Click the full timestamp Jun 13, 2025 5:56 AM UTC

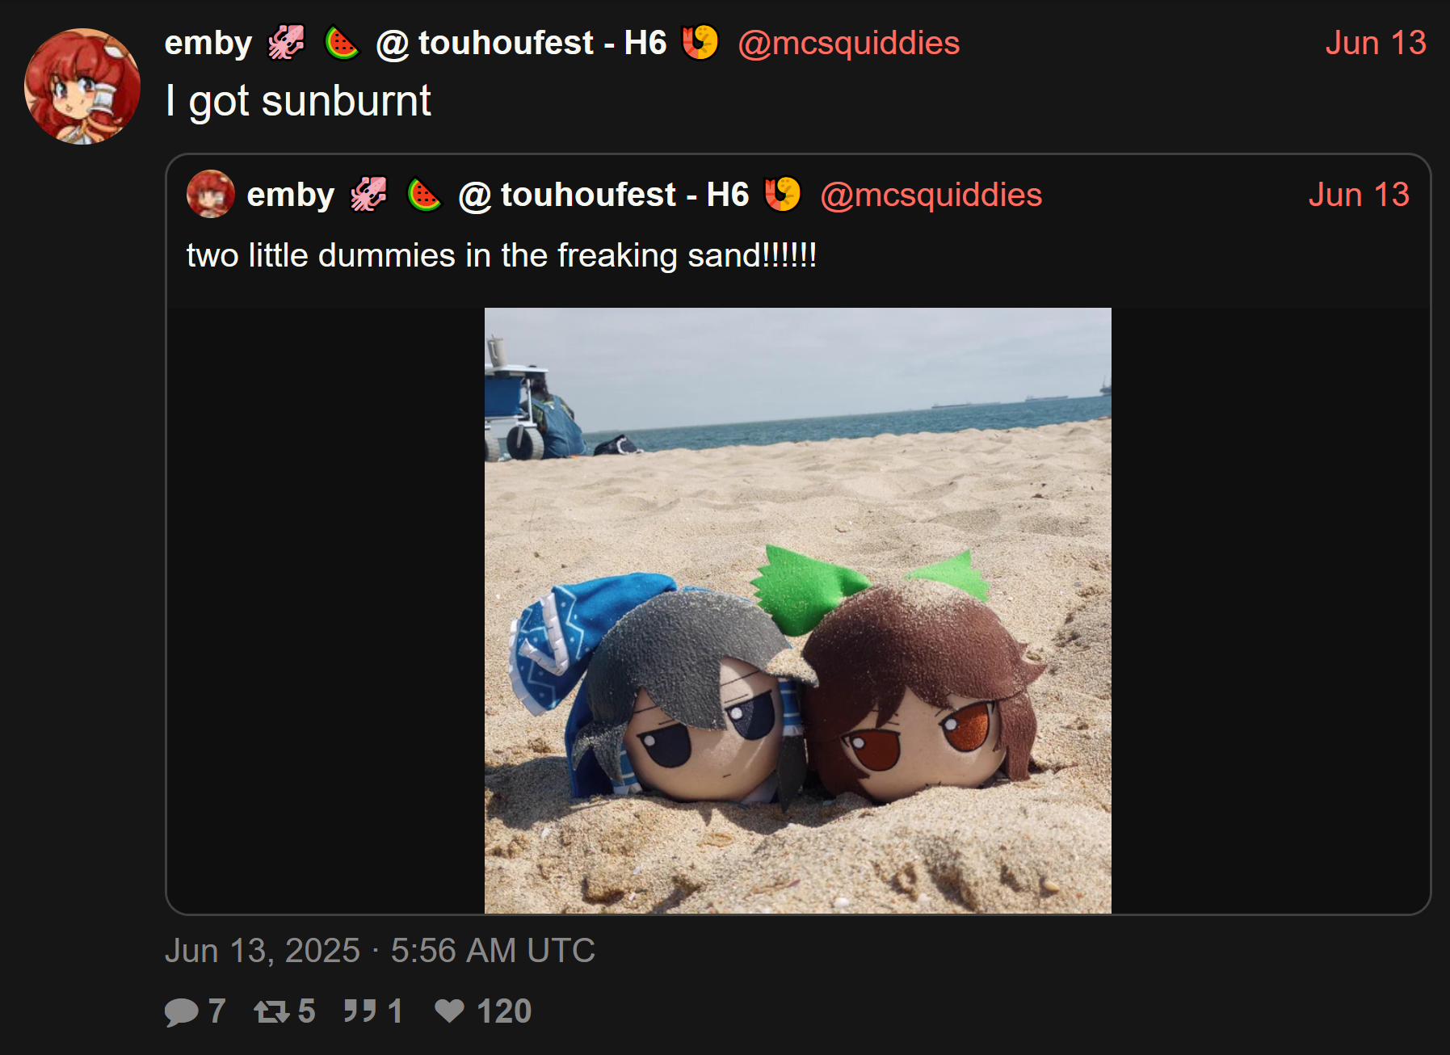(380, 951)
